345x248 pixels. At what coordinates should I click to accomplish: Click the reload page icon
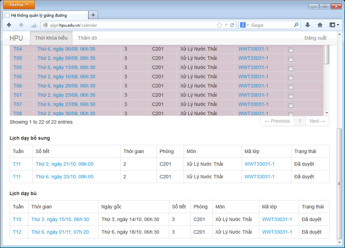coord(232,25)
